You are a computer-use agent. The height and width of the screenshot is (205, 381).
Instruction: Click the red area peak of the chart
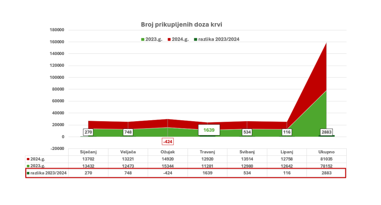pos(326,43)
